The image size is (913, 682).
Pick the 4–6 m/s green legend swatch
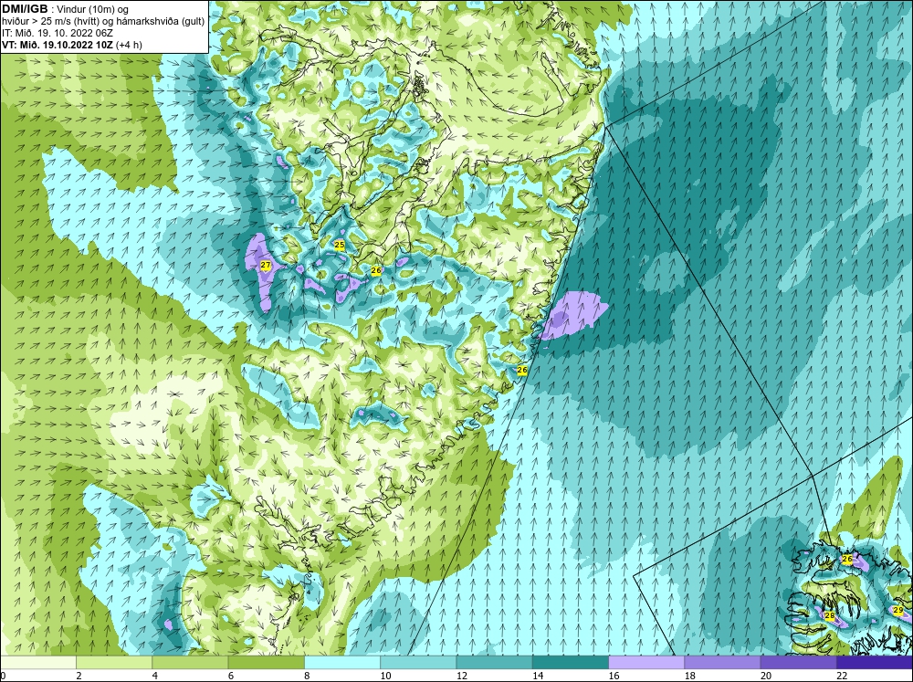pos(190,662)
